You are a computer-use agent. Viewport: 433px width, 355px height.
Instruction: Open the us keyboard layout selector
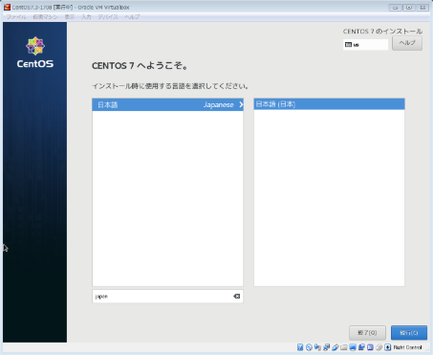pyautogui.click(x=366, y=45)
